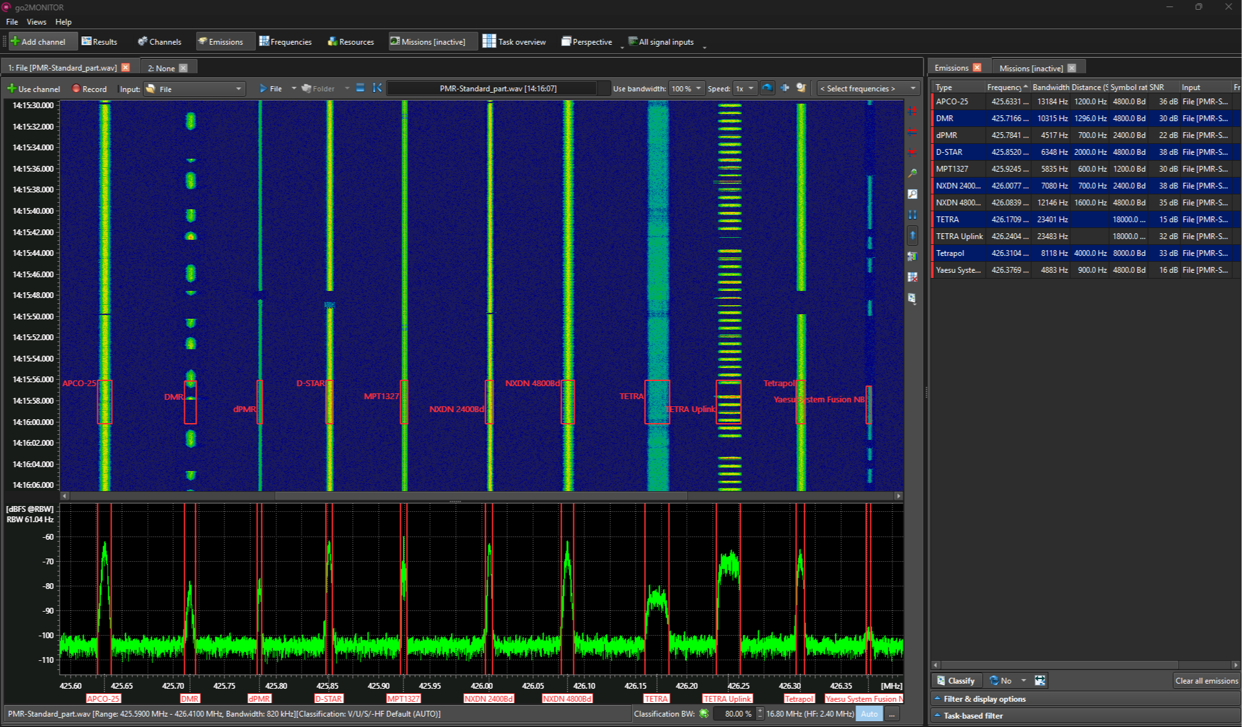Click the table delete icon beside waterfall
Image resolution: width=1242 pixels, height=727 pixels.
tap(913, 277)
